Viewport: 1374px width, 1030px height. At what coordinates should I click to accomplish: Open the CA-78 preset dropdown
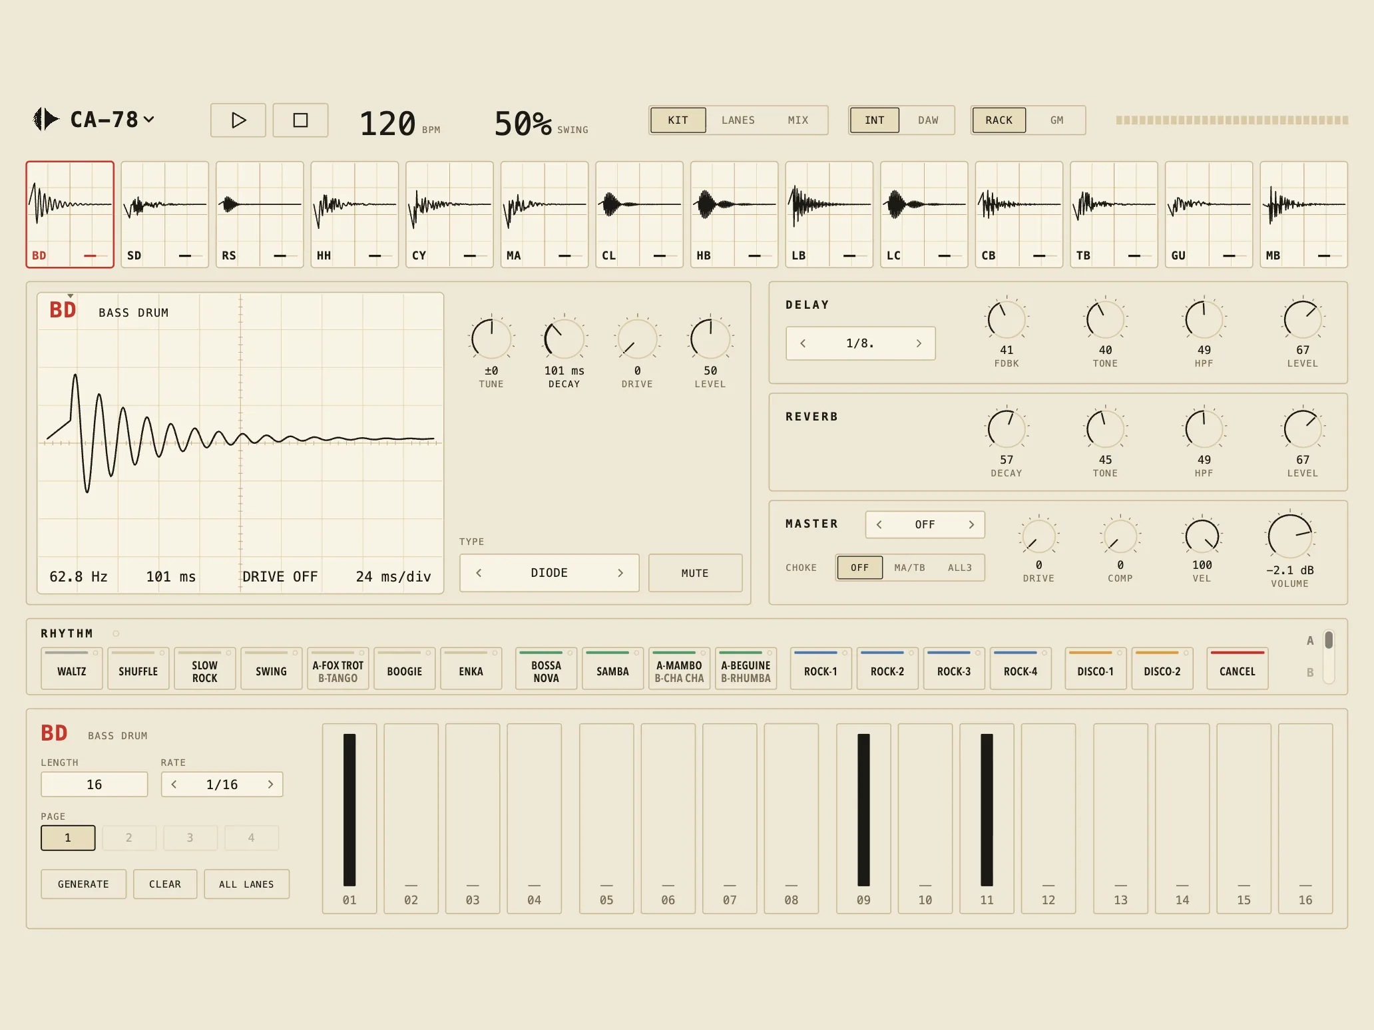pyautogui.click(x=112, y=120)
